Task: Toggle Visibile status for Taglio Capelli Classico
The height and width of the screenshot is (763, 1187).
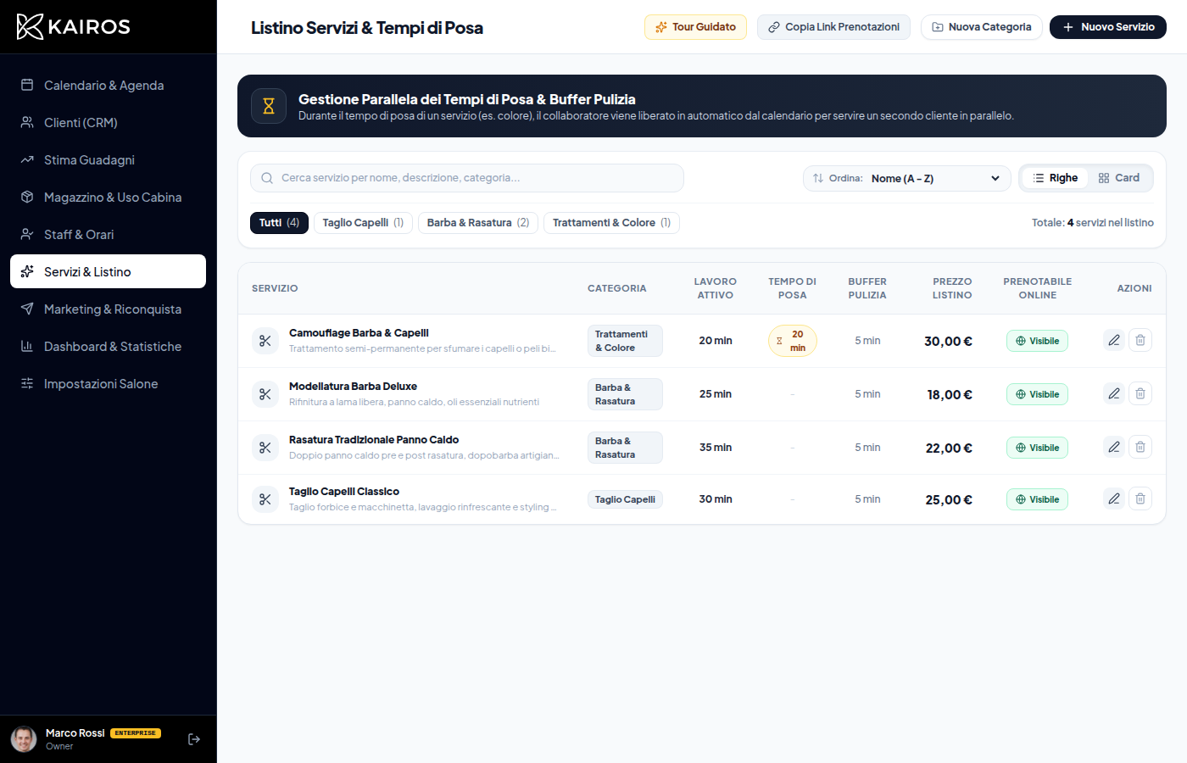Action: point(1037,499)
